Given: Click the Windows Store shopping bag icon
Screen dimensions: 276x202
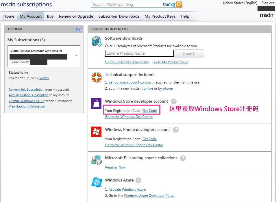Looking at the screenshot, I should coord(96,103).
